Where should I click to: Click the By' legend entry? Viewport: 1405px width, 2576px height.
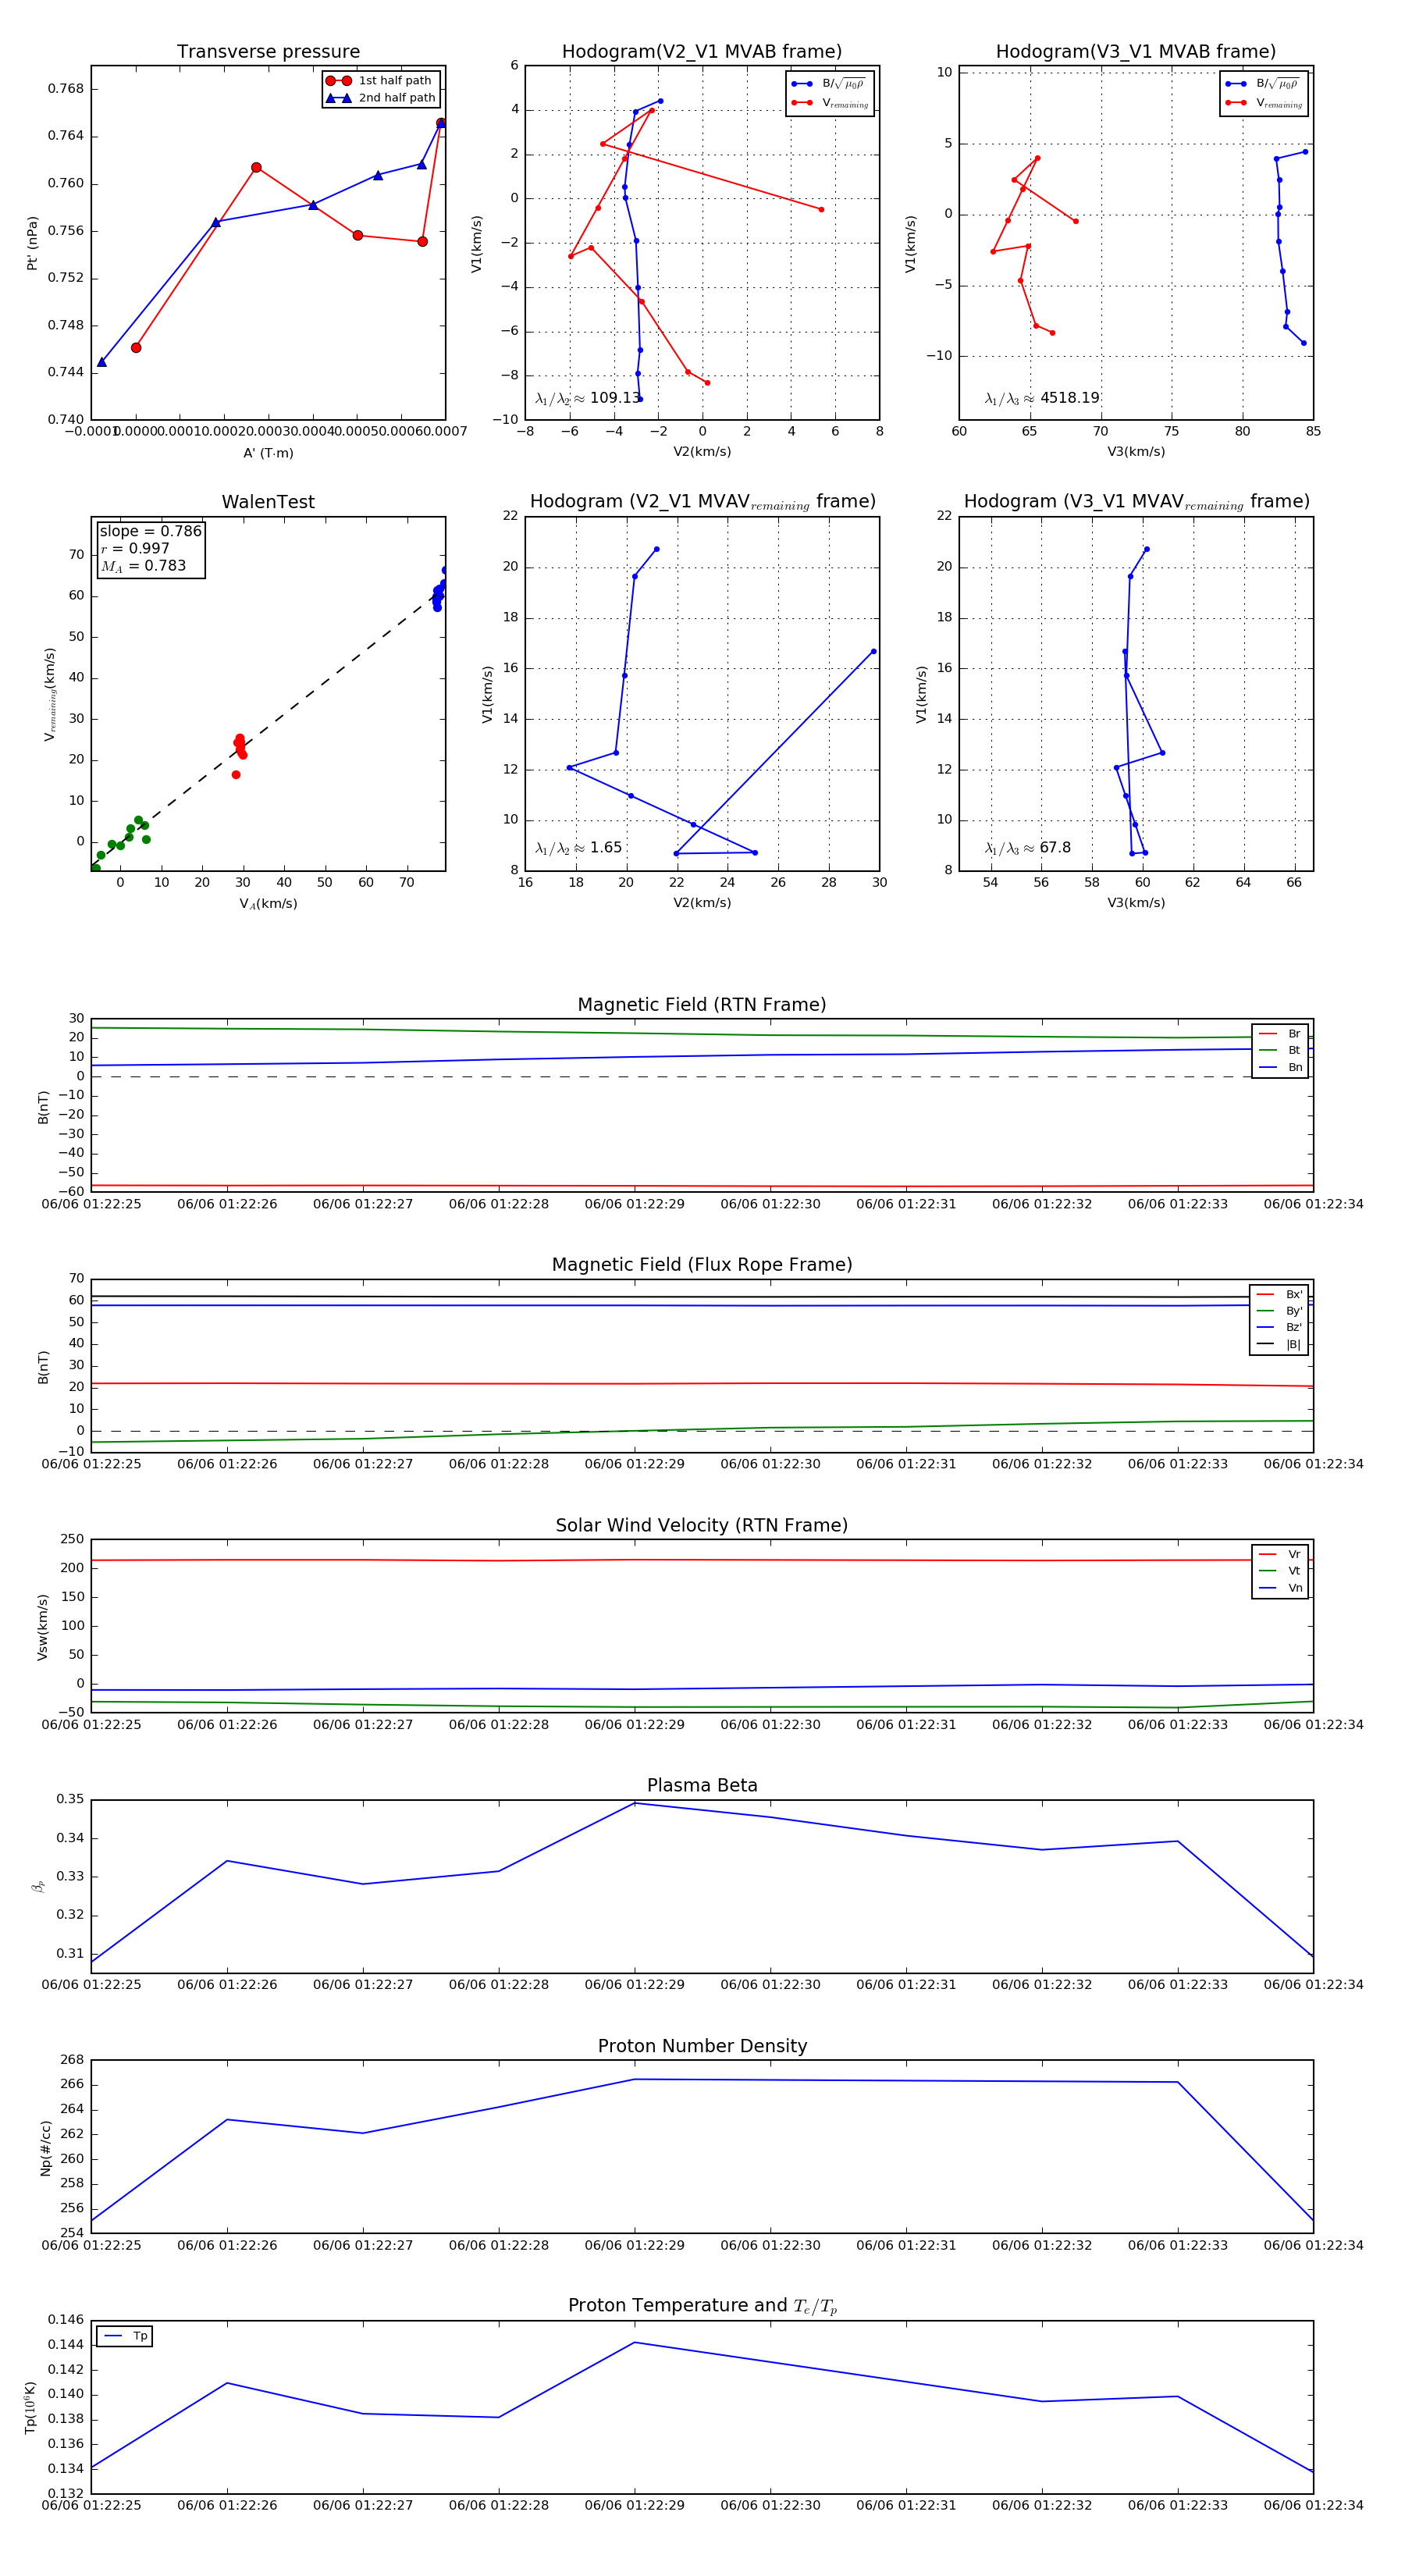point(1279,1311)
